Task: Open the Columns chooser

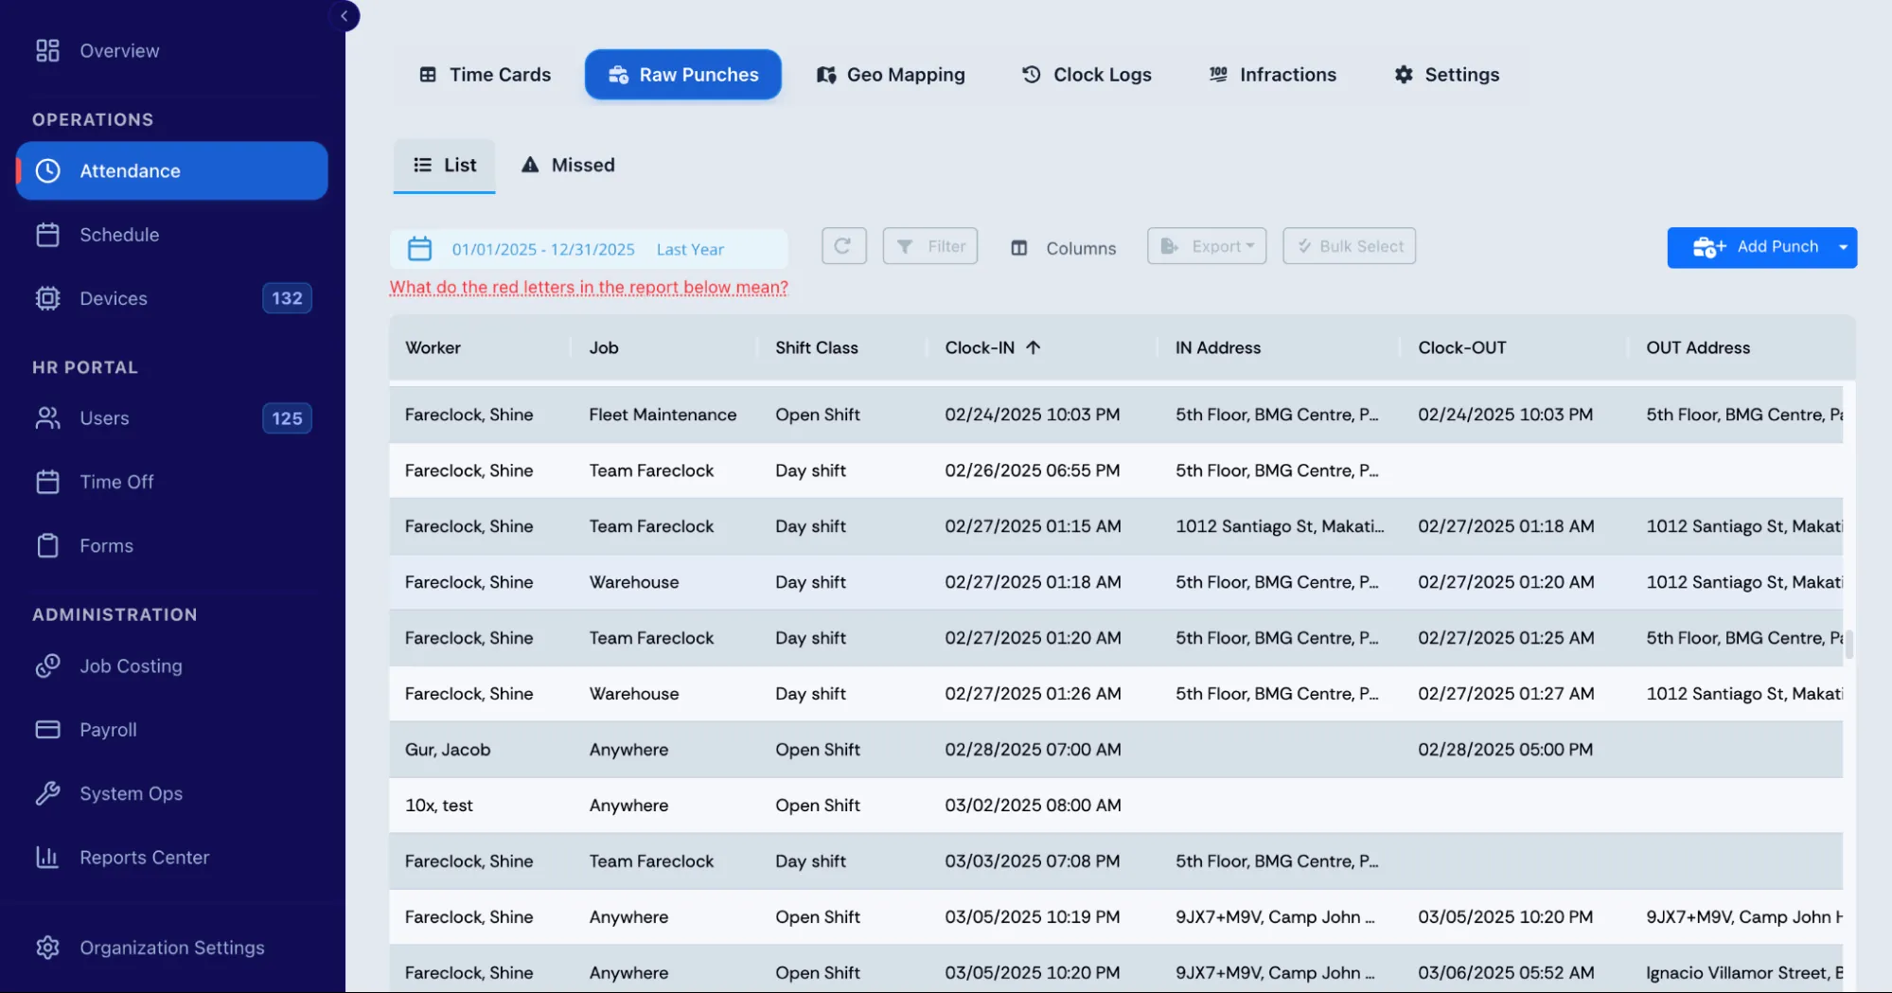Action: 1063,248
